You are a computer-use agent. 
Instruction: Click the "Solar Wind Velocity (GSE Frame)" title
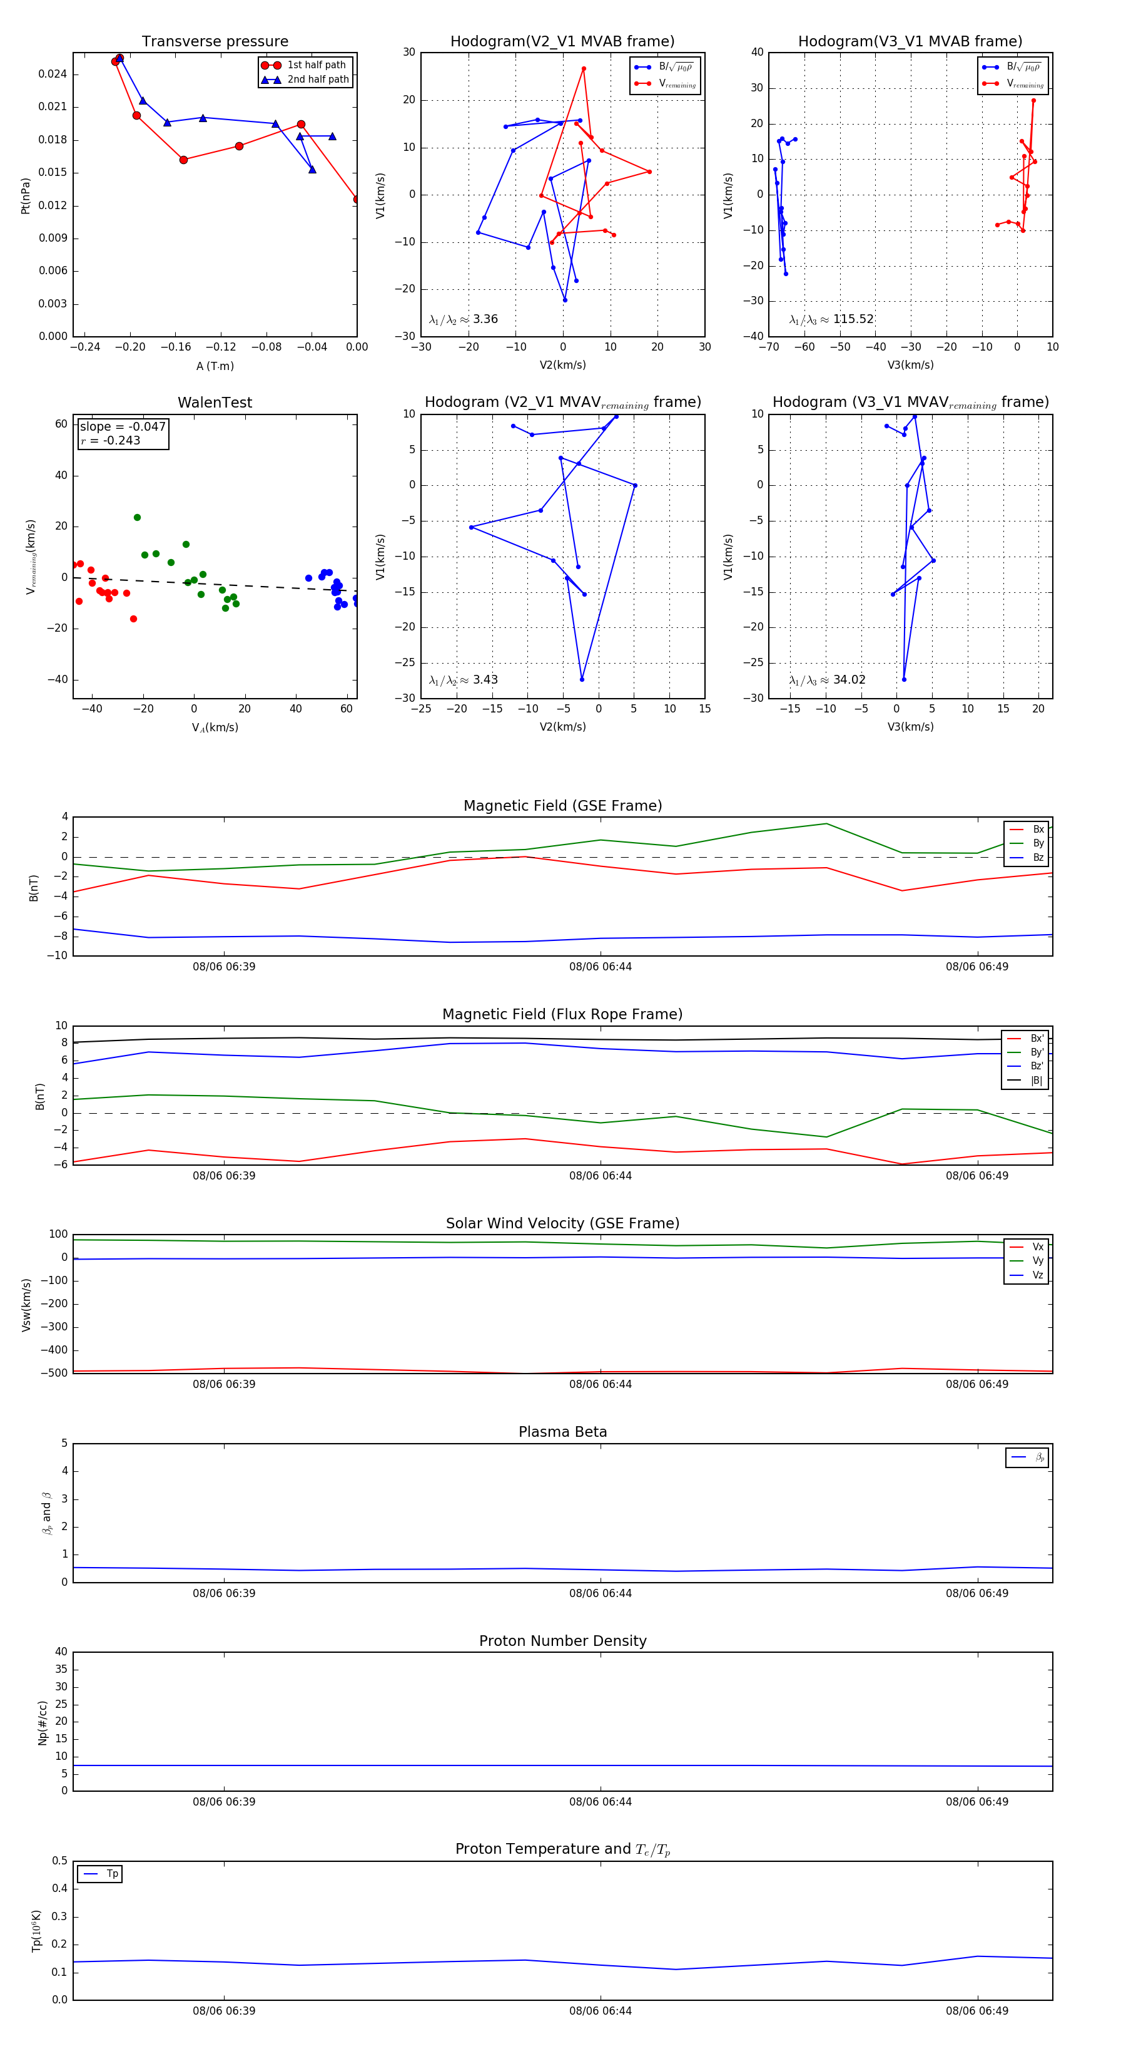click(x=562, y=1224)
